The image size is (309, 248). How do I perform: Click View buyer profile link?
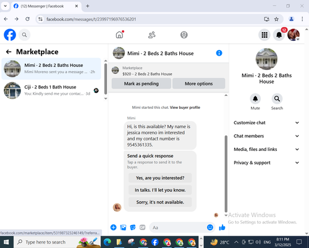click(x=185, y=108)
